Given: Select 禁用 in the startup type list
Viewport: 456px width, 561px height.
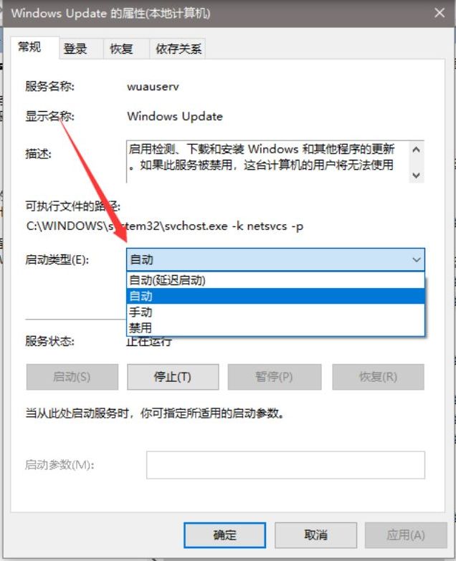Looking at the screenshot, I should 275,327.
